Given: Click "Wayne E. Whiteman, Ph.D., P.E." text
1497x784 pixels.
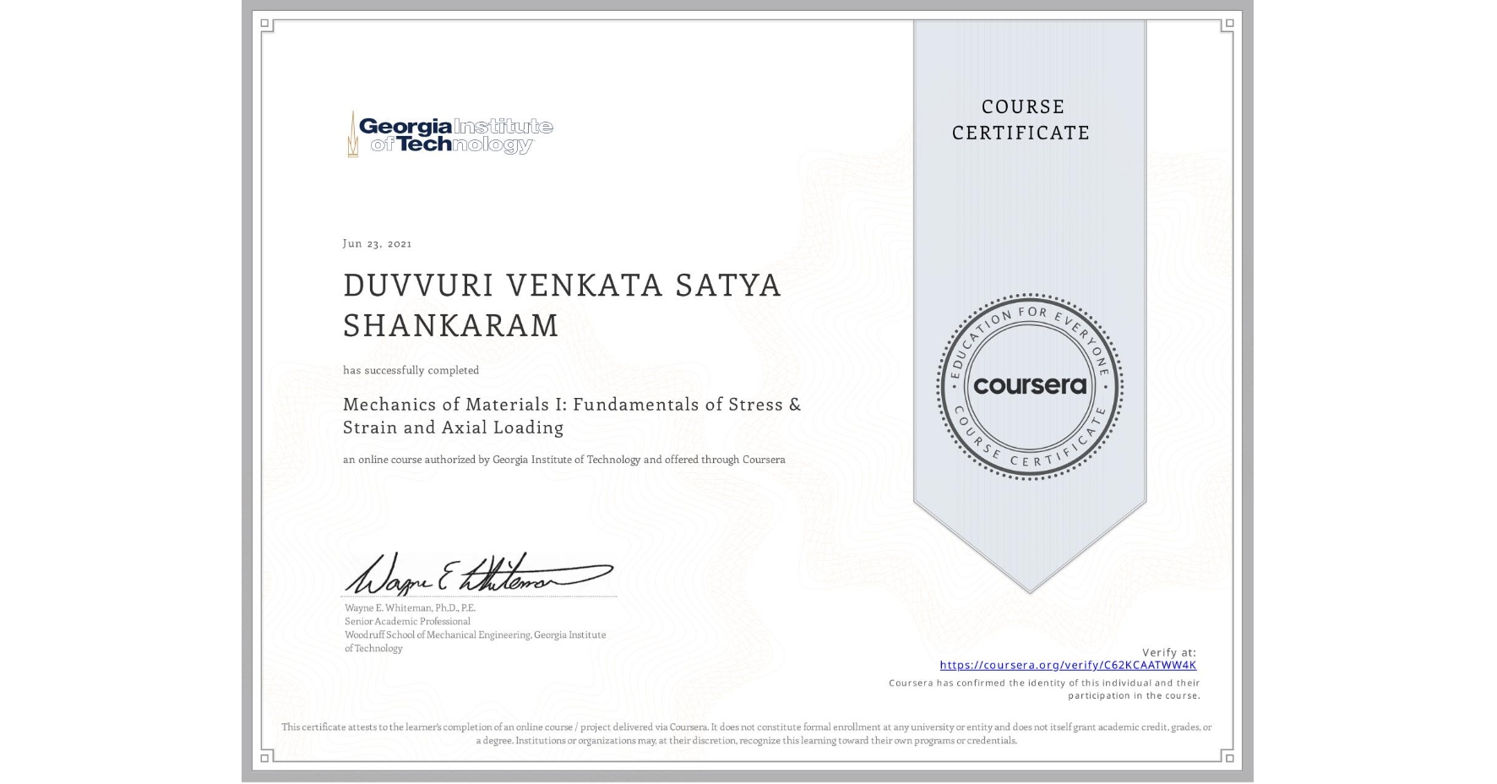Looking at the screenshot, I should pyautogui.click(x=410, y=607).
